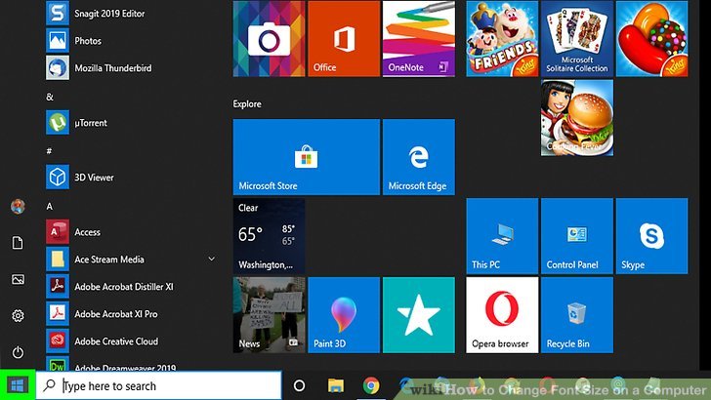Click the # section header
The width and height of the screenshot is (711, 400).
[x=49, y=151]
